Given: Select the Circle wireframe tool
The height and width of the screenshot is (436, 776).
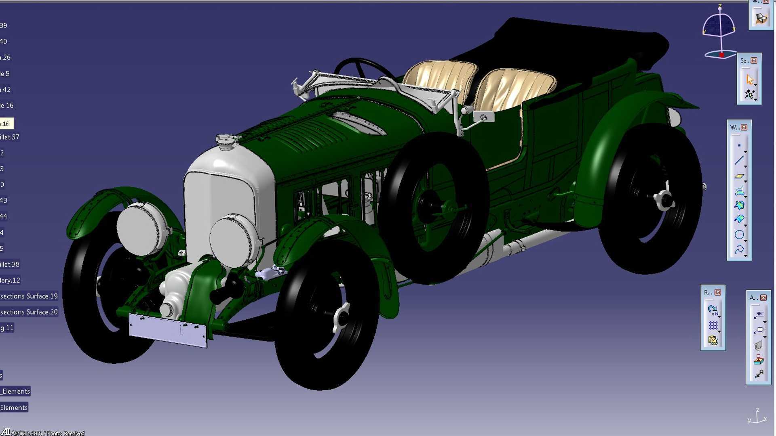Looking at the screenshot, I should [739, 235].
